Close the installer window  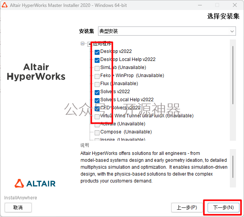(x=235, y=5)
